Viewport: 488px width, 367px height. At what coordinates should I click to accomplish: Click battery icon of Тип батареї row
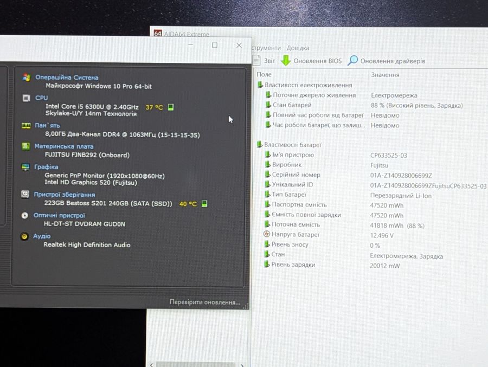267,194
